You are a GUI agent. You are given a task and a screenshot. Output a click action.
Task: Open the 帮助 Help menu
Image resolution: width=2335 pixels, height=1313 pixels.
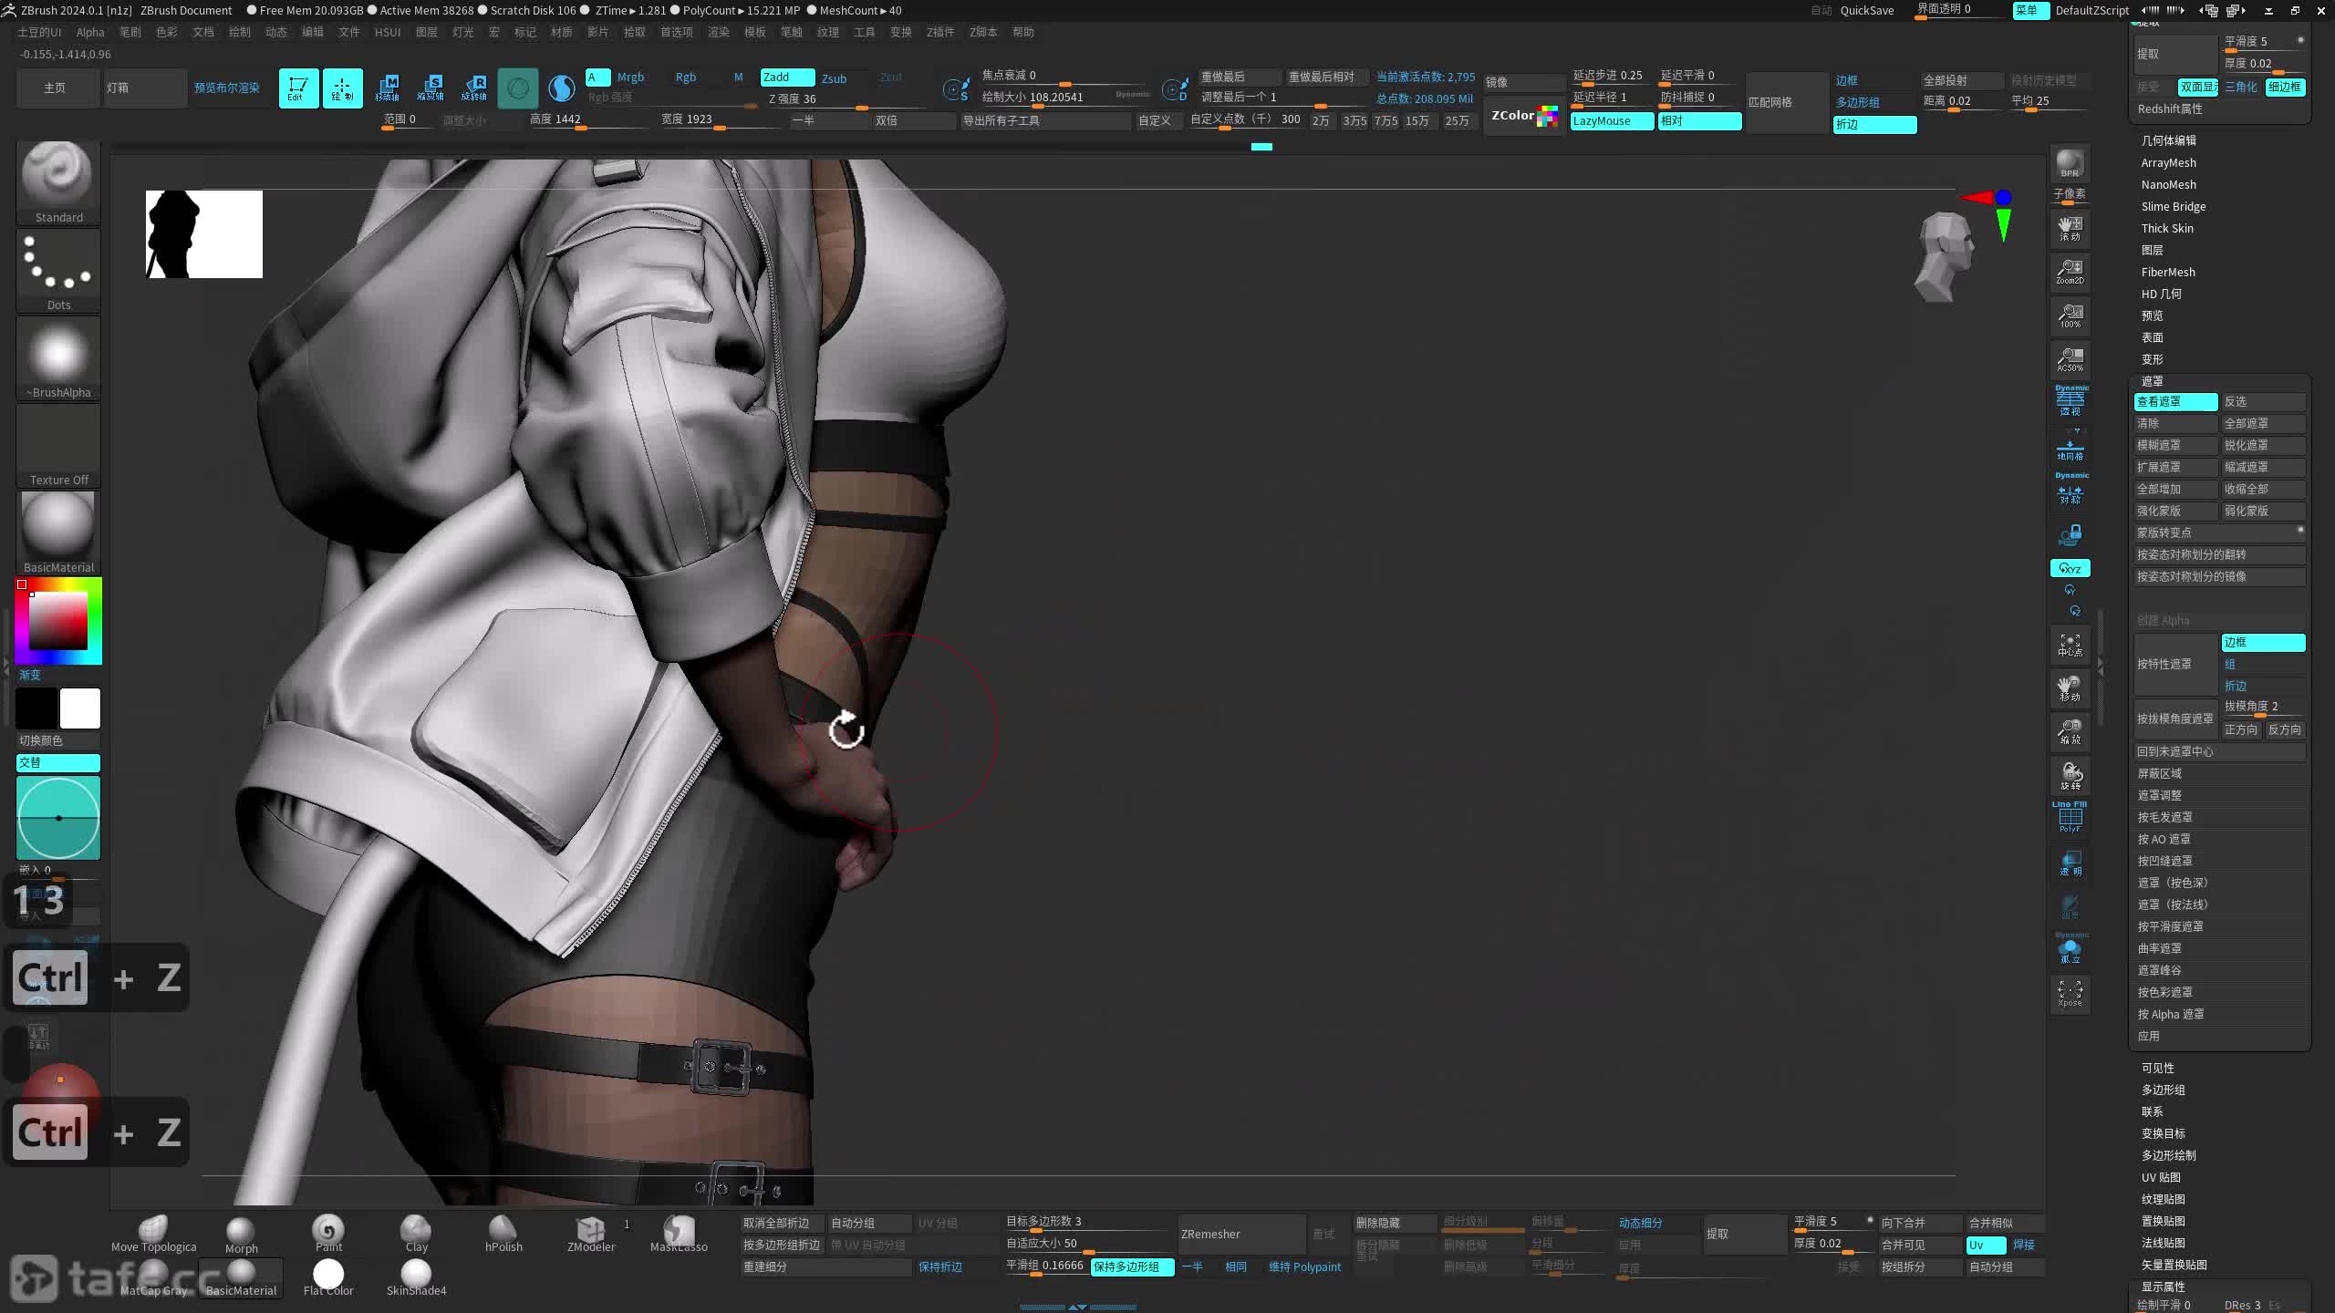[x=1023, y=32]
